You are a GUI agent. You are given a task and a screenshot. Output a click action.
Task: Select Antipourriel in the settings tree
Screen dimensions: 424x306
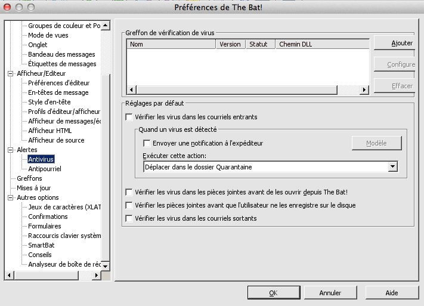pos(44,169)
